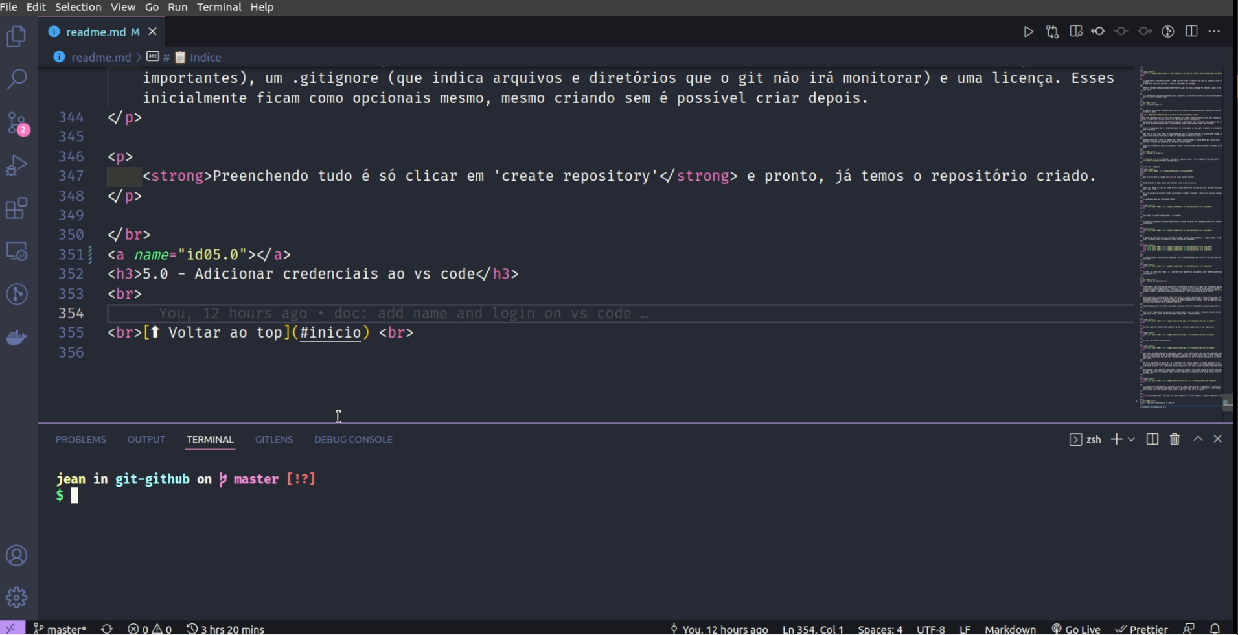Click the minimap code overview

(x=1180, y=237)
